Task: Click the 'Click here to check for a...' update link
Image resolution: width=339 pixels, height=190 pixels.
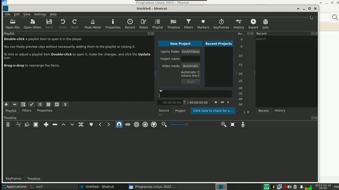Action: 213,110
